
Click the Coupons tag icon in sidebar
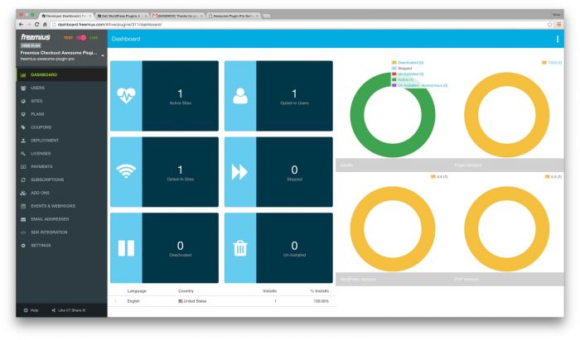click(23, 127)
